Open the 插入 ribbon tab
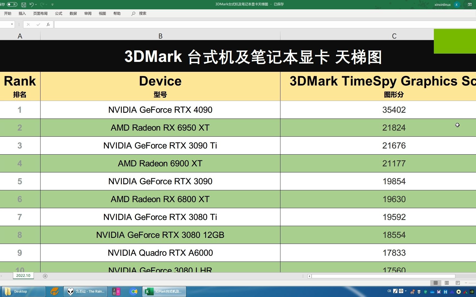The width and height of the screenshot is (476, 297). tap(22, 13)
